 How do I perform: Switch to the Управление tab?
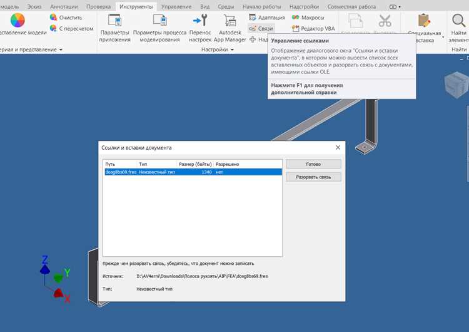176,6
